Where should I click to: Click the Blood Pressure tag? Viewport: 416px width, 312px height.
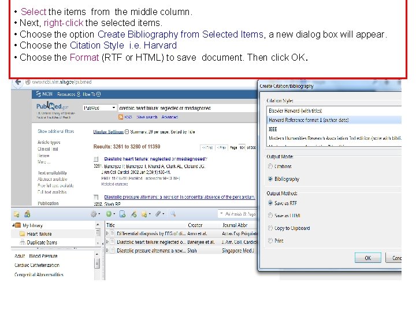[43, 256]
